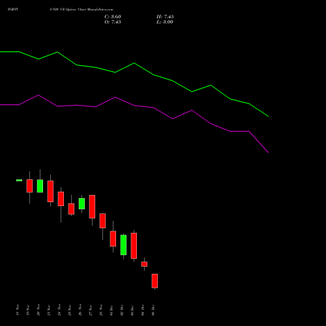
Task: Click the green upper line's right end
Action: click(268, 116)
